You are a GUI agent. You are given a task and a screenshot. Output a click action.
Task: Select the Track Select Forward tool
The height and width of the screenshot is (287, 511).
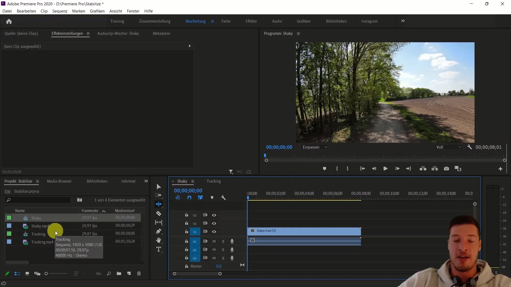tap(159, 196)
